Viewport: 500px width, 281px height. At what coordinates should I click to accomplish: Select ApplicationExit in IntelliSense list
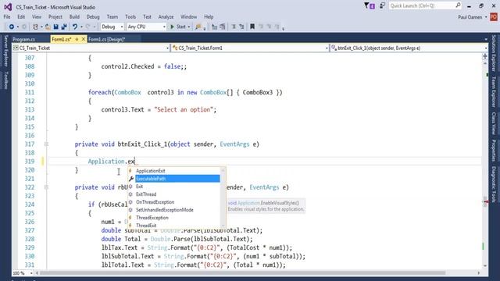point(174,171)
